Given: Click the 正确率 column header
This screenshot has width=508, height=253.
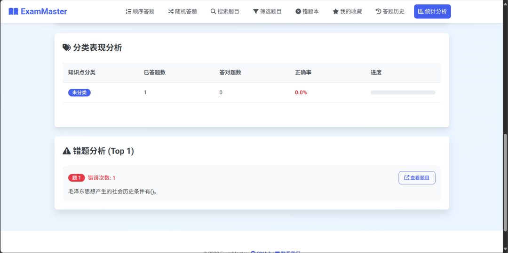Looking at the screenshot, I should coord(303,72).
